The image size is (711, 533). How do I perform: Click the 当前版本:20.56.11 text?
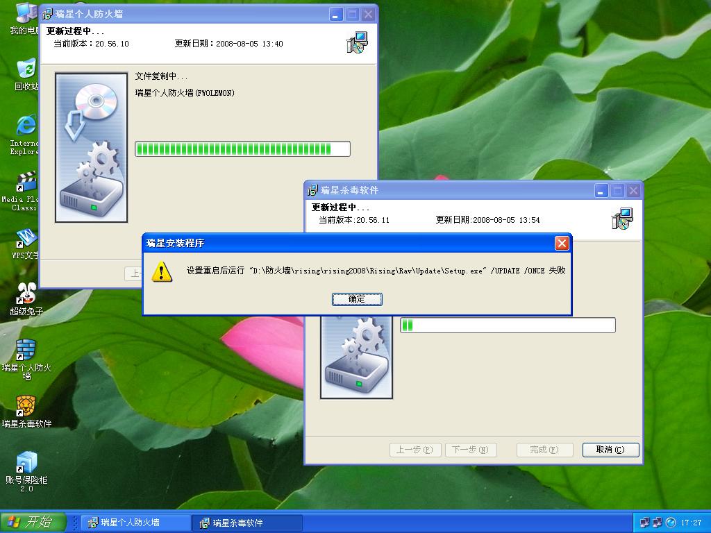pyautogui.click(x=354, y=220)
